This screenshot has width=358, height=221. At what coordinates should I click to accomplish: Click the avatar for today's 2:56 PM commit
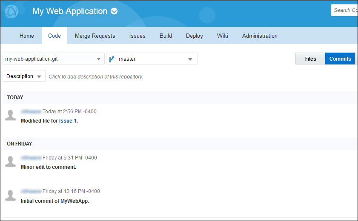tap(11, 115)
